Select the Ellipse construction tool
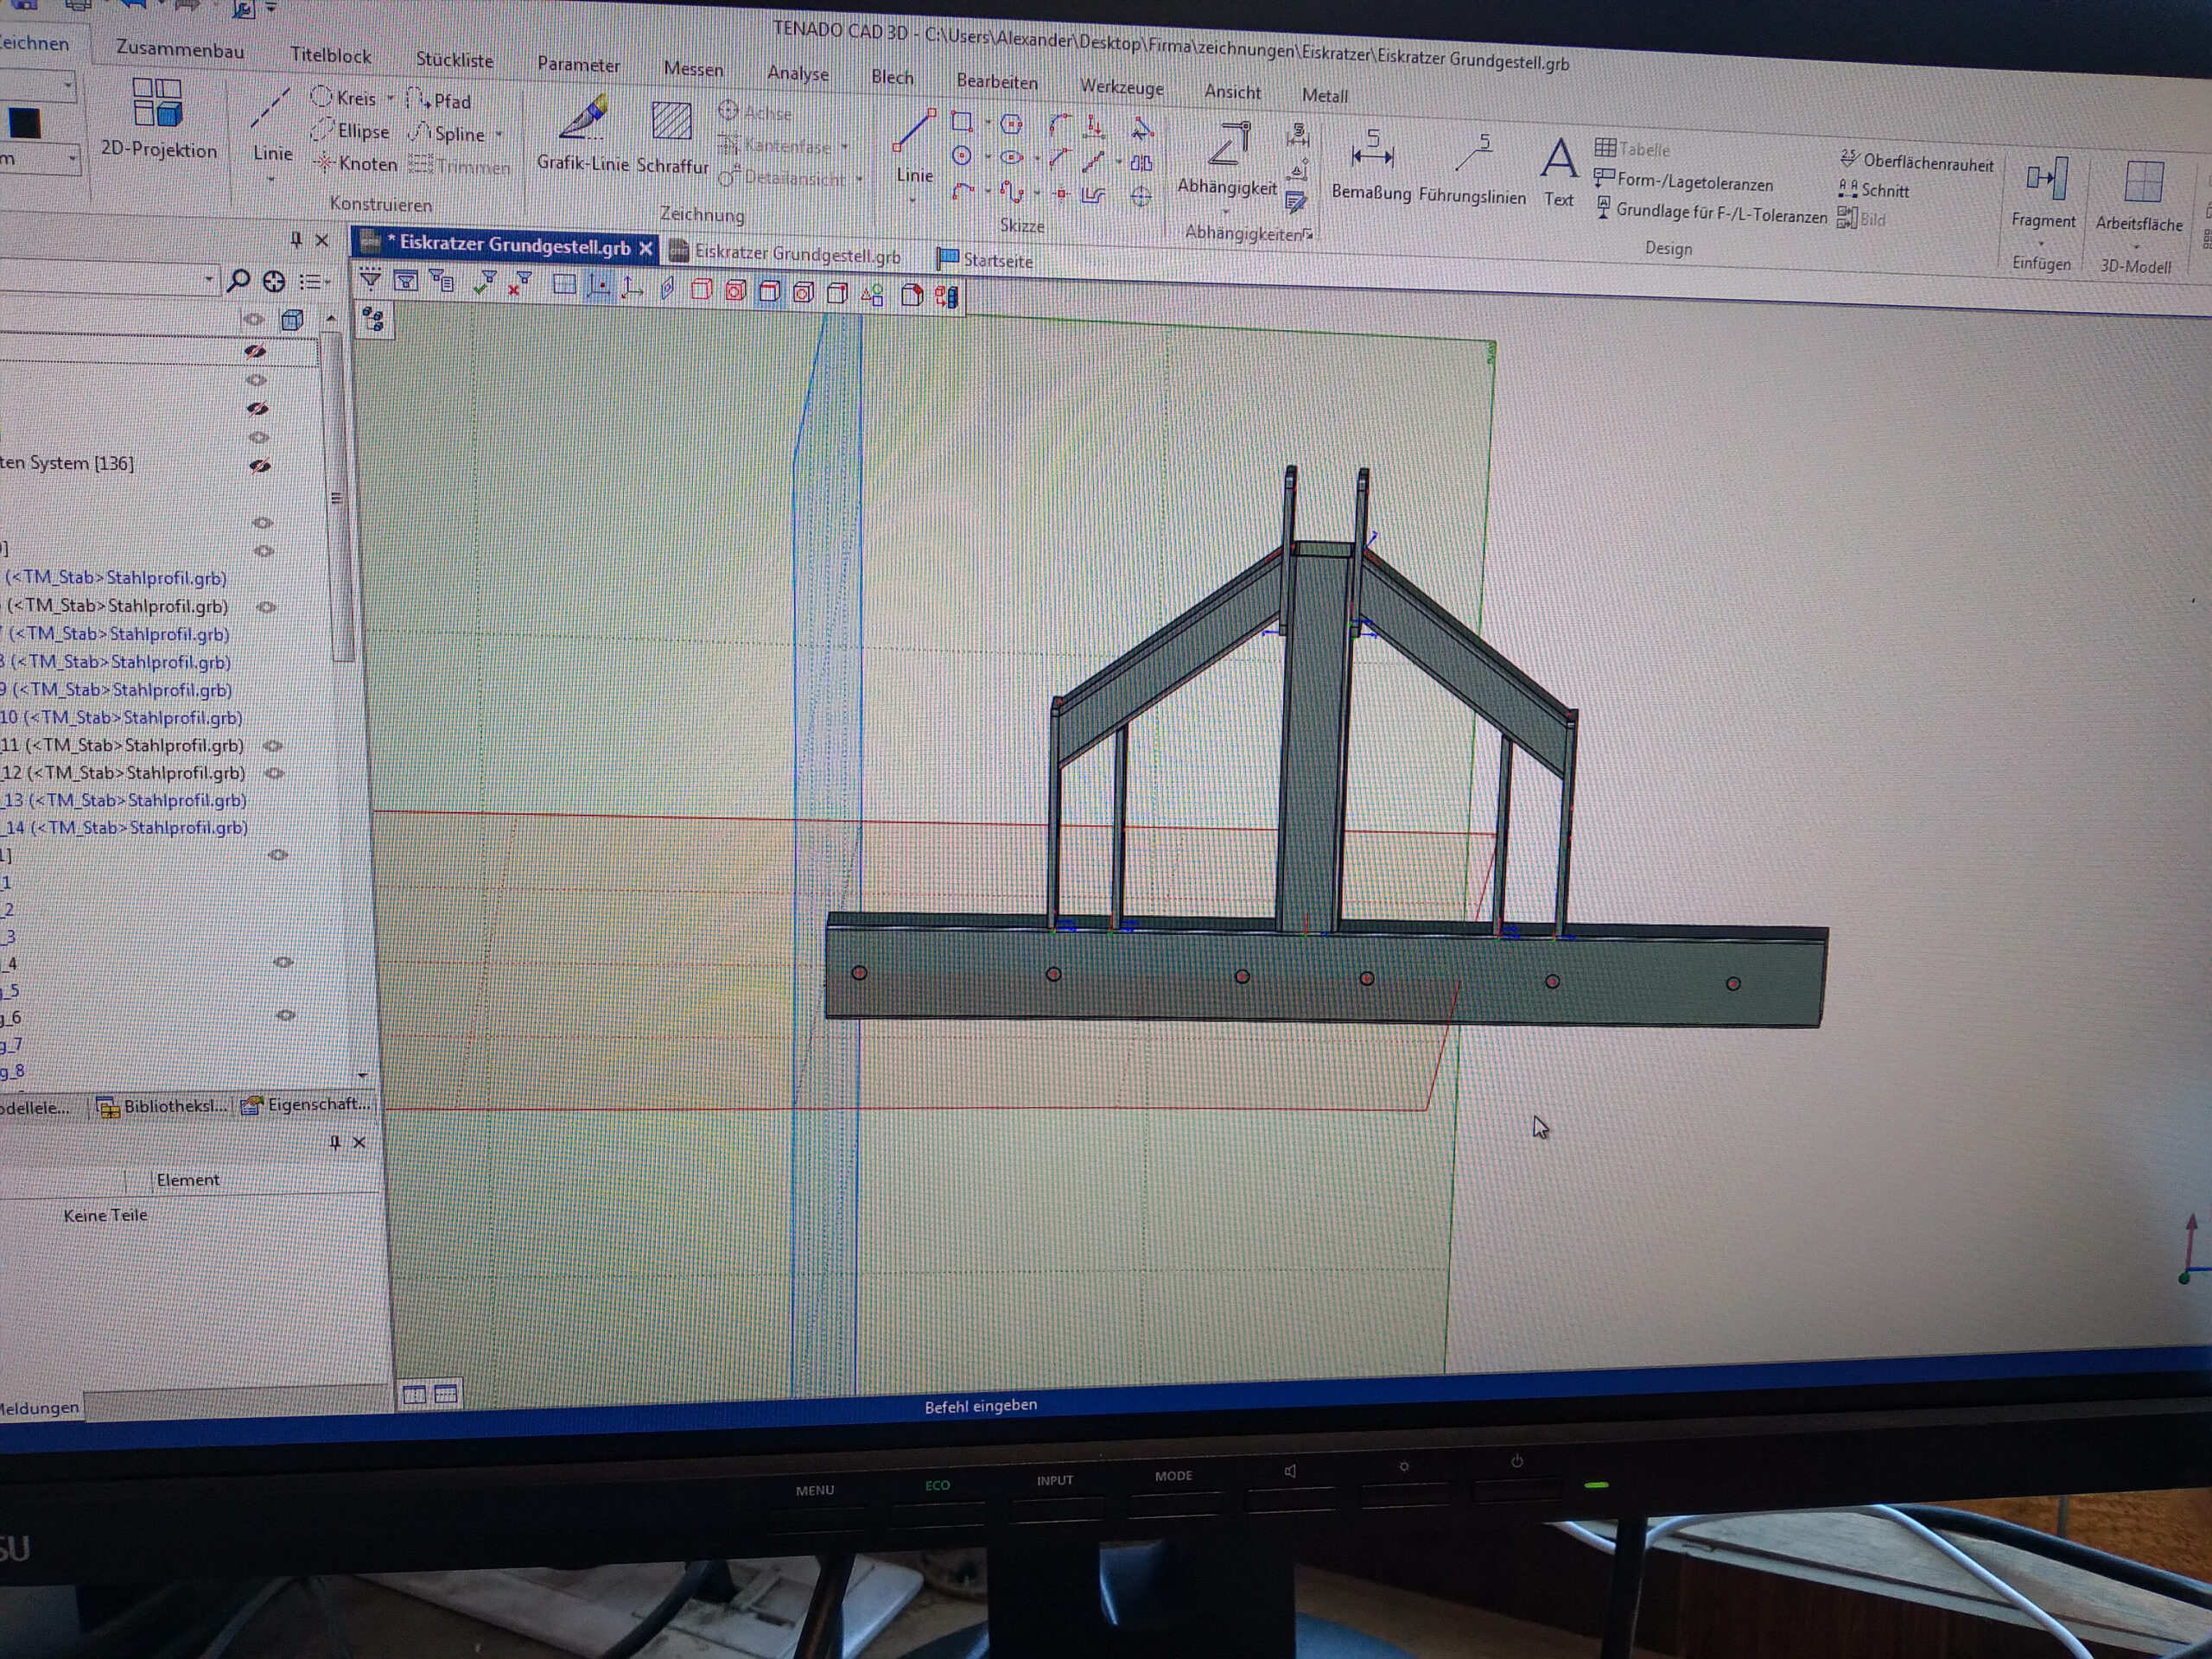The image size is (2212, 1659). click(x=350, y=130)
